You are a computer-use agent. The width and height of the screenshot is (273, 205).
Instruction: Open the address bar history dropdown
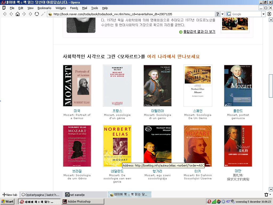click(222, 14)
